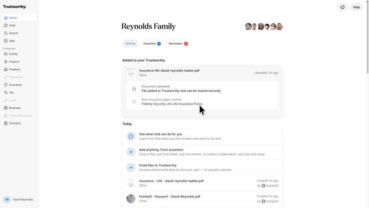Click the Finance dollar icon
The height and width of the screenshot is (208, 369).
(6, 62)
